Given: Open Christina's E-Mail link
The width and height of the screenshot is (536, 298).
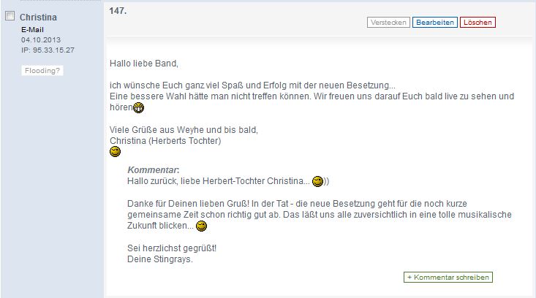Looking at the screenshot, I should (32, 30).
